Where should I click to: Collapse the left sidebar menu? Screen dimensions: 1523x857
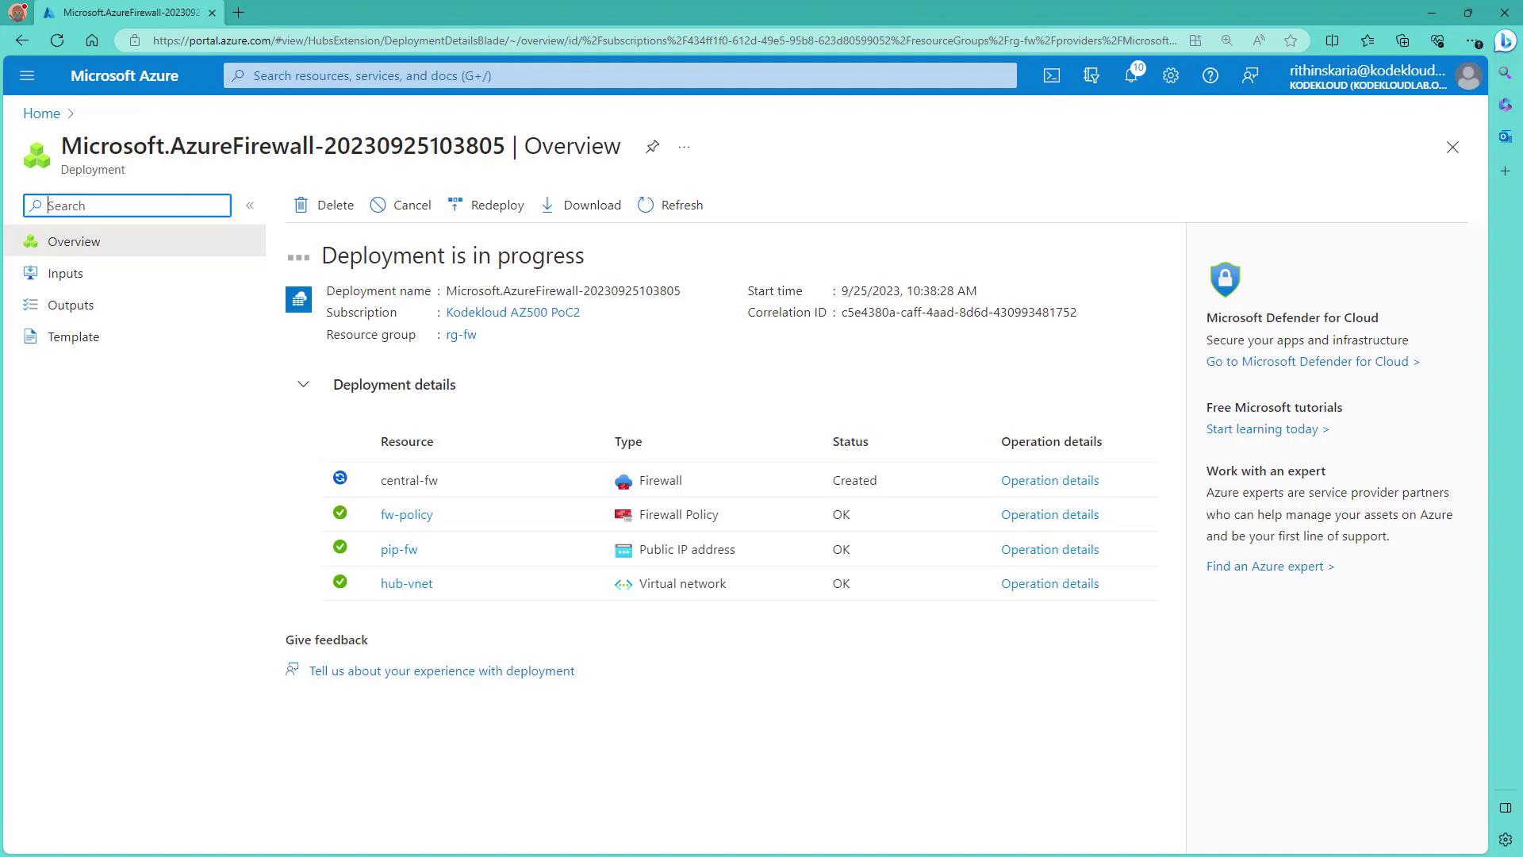[x=250, y=206]
